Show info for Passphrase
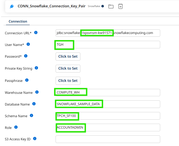Image resolution: width=179 pixels, height=146 pixels. 27,80
